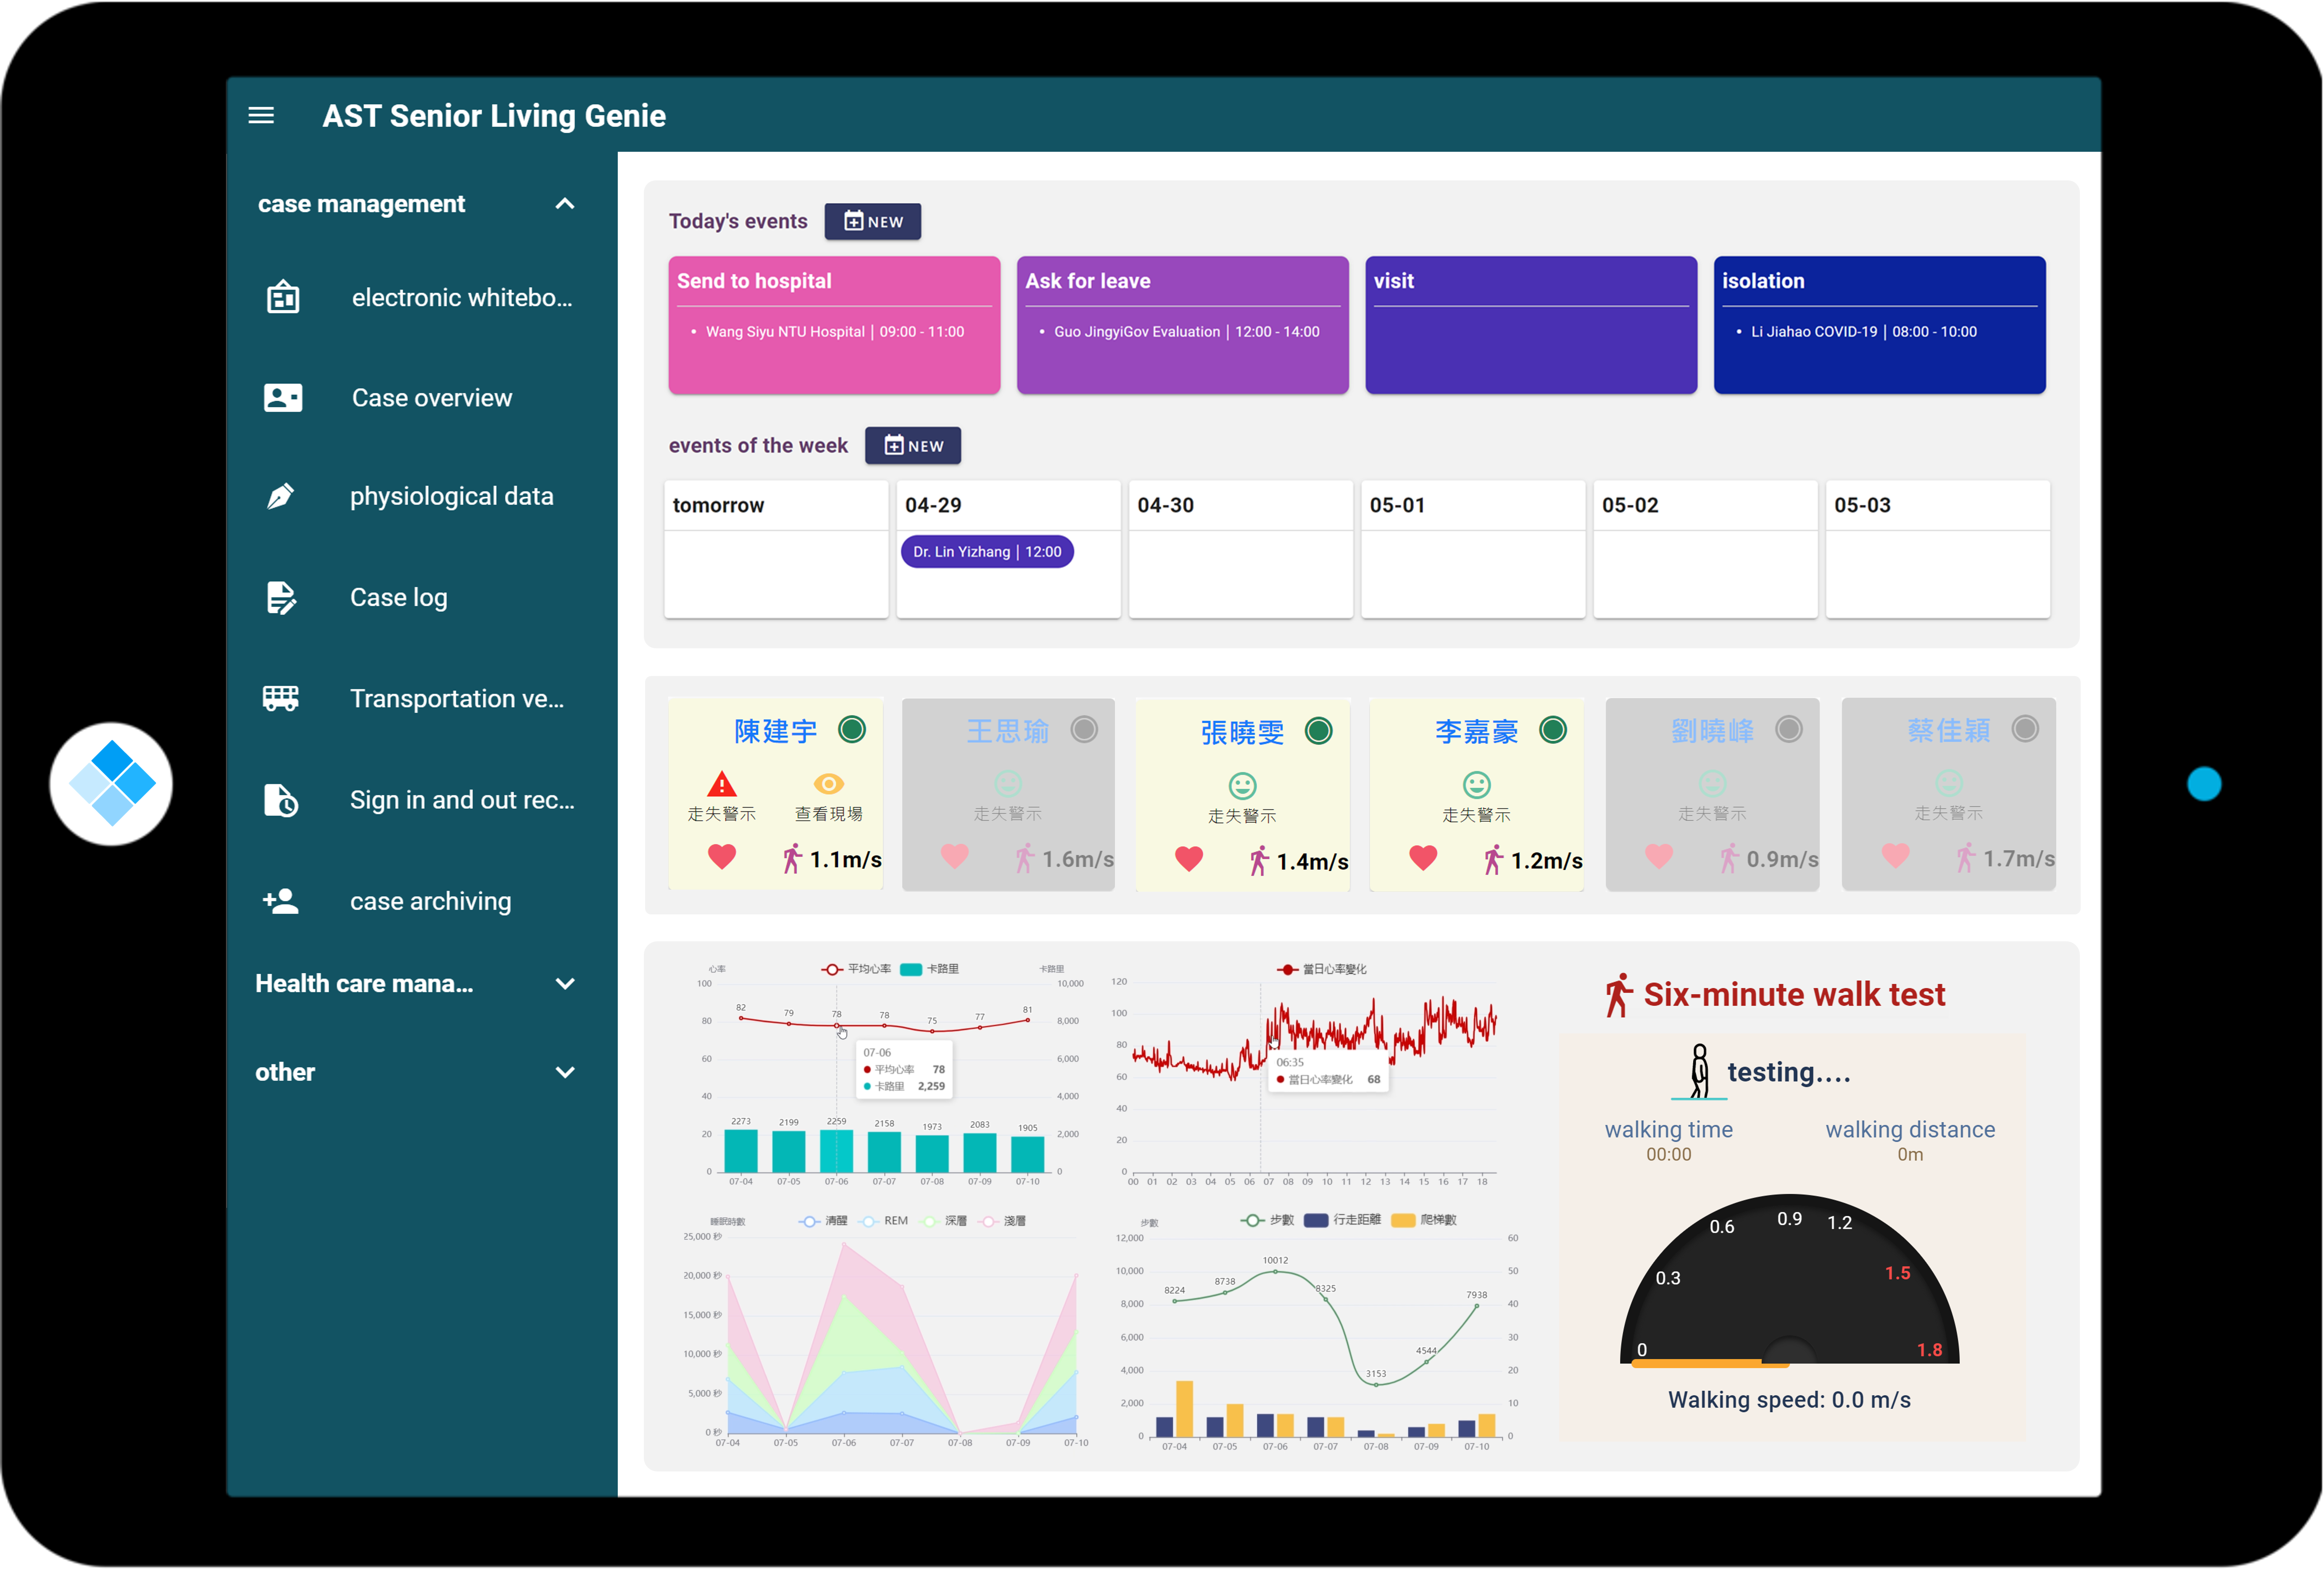Click the red runner icon beside Six-minute walk test
The image size is (2324, 1569).
(1618, 995)
